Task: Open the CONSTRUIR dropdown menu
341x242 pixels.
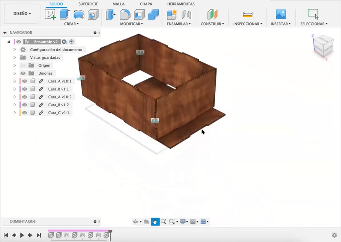Action: tap(212, 24)
